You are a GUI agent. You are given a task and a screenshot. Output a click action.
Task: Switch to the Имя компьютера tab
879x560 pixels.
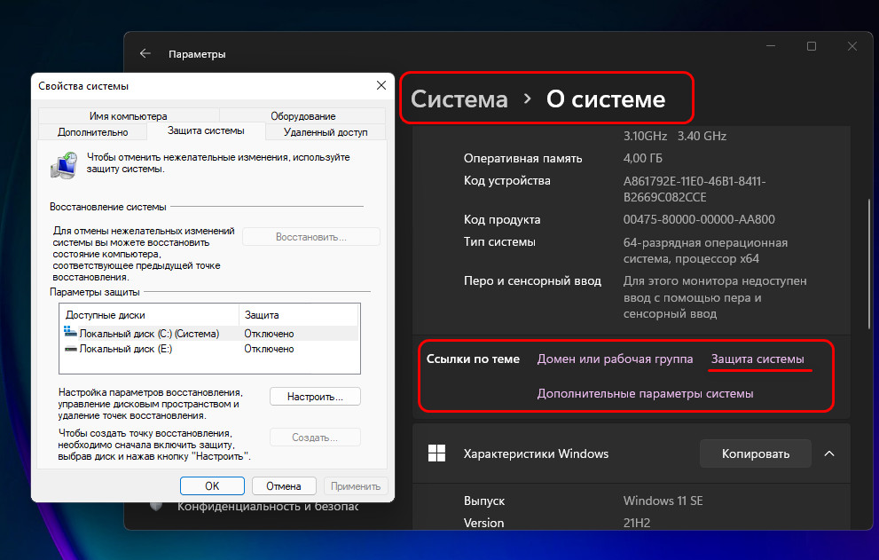pos(129,115)
